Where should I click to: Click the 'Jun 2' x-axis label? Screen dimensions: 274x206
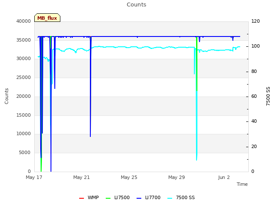pos(224,177)
